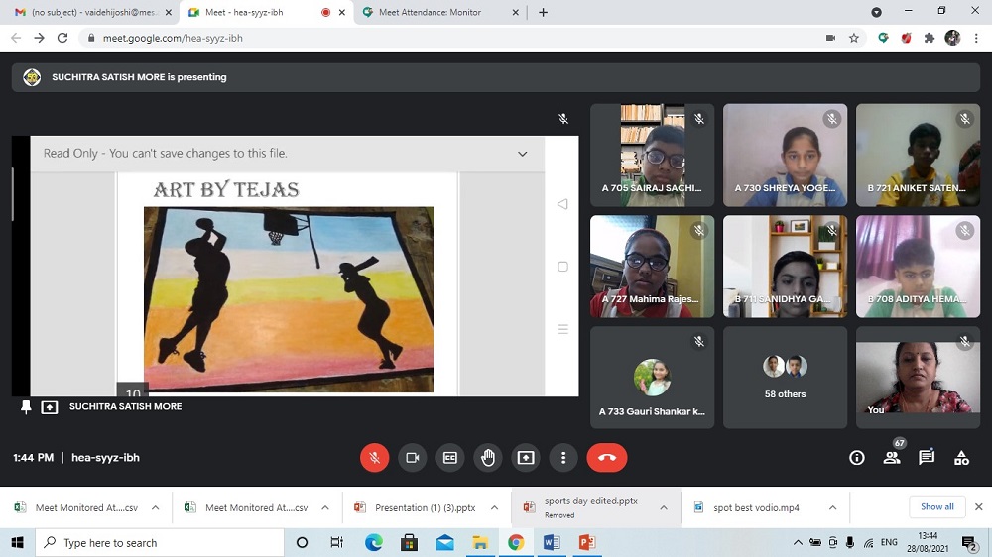Image resolution: width=992 pixels, height=557 pixels.
Task: Unmute the microphone
Action: [x=374, y=457]
